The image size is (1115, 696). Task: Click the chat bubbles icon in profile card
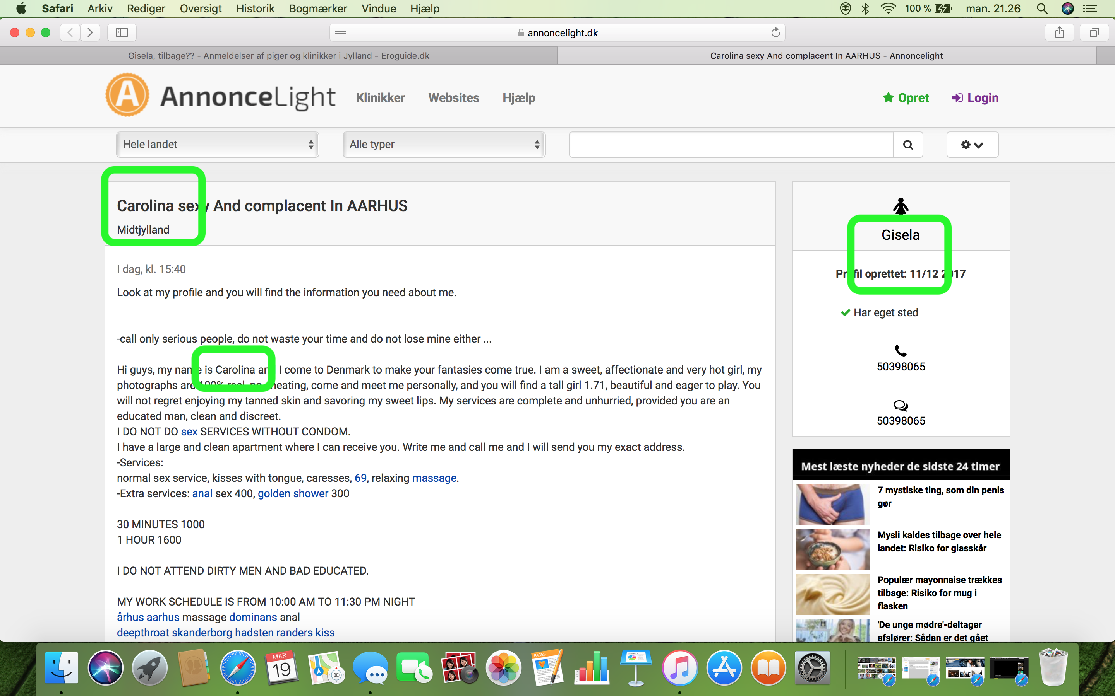900,406
